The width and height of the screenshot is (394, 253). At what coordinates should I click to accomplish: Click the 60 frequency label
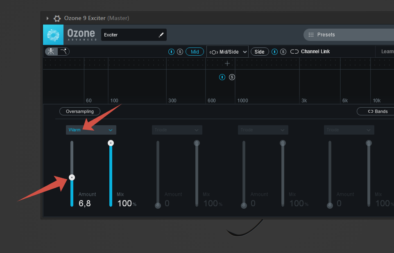89,100
